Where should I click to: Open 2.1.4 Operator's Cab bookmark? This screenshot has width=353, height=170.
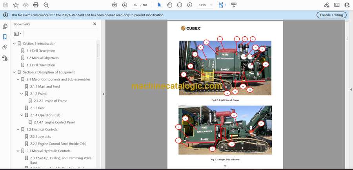tap(45, 115)
